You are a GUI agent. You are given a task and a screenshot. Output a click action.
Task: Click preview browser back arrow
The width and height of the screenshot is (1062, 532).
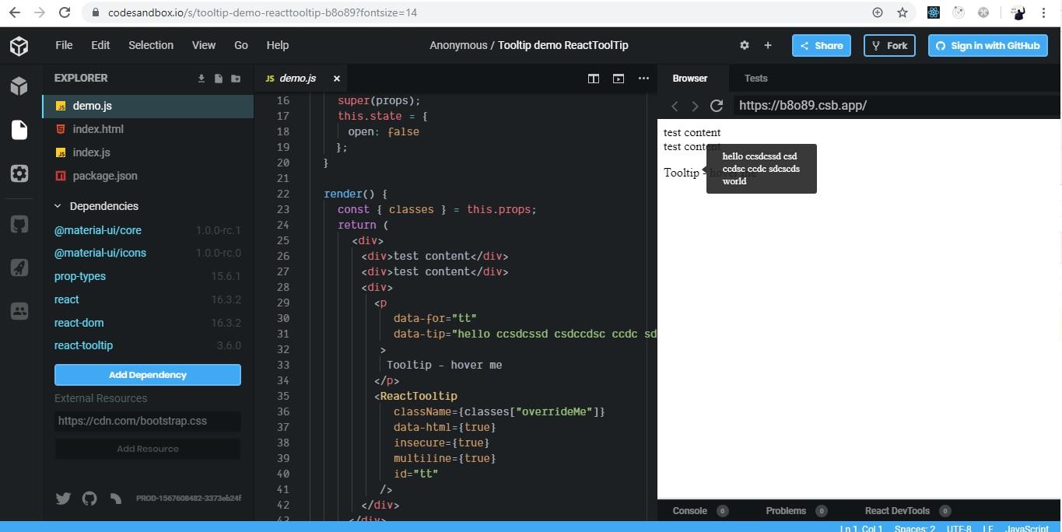[675, 106]
